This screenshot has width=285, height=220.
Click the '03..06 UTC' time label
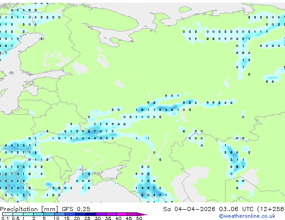(236, 209)
